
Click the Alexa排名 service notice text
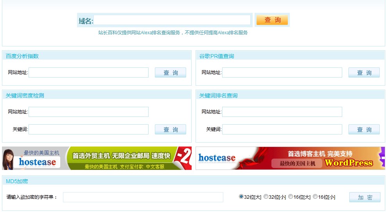coord(173,33)
